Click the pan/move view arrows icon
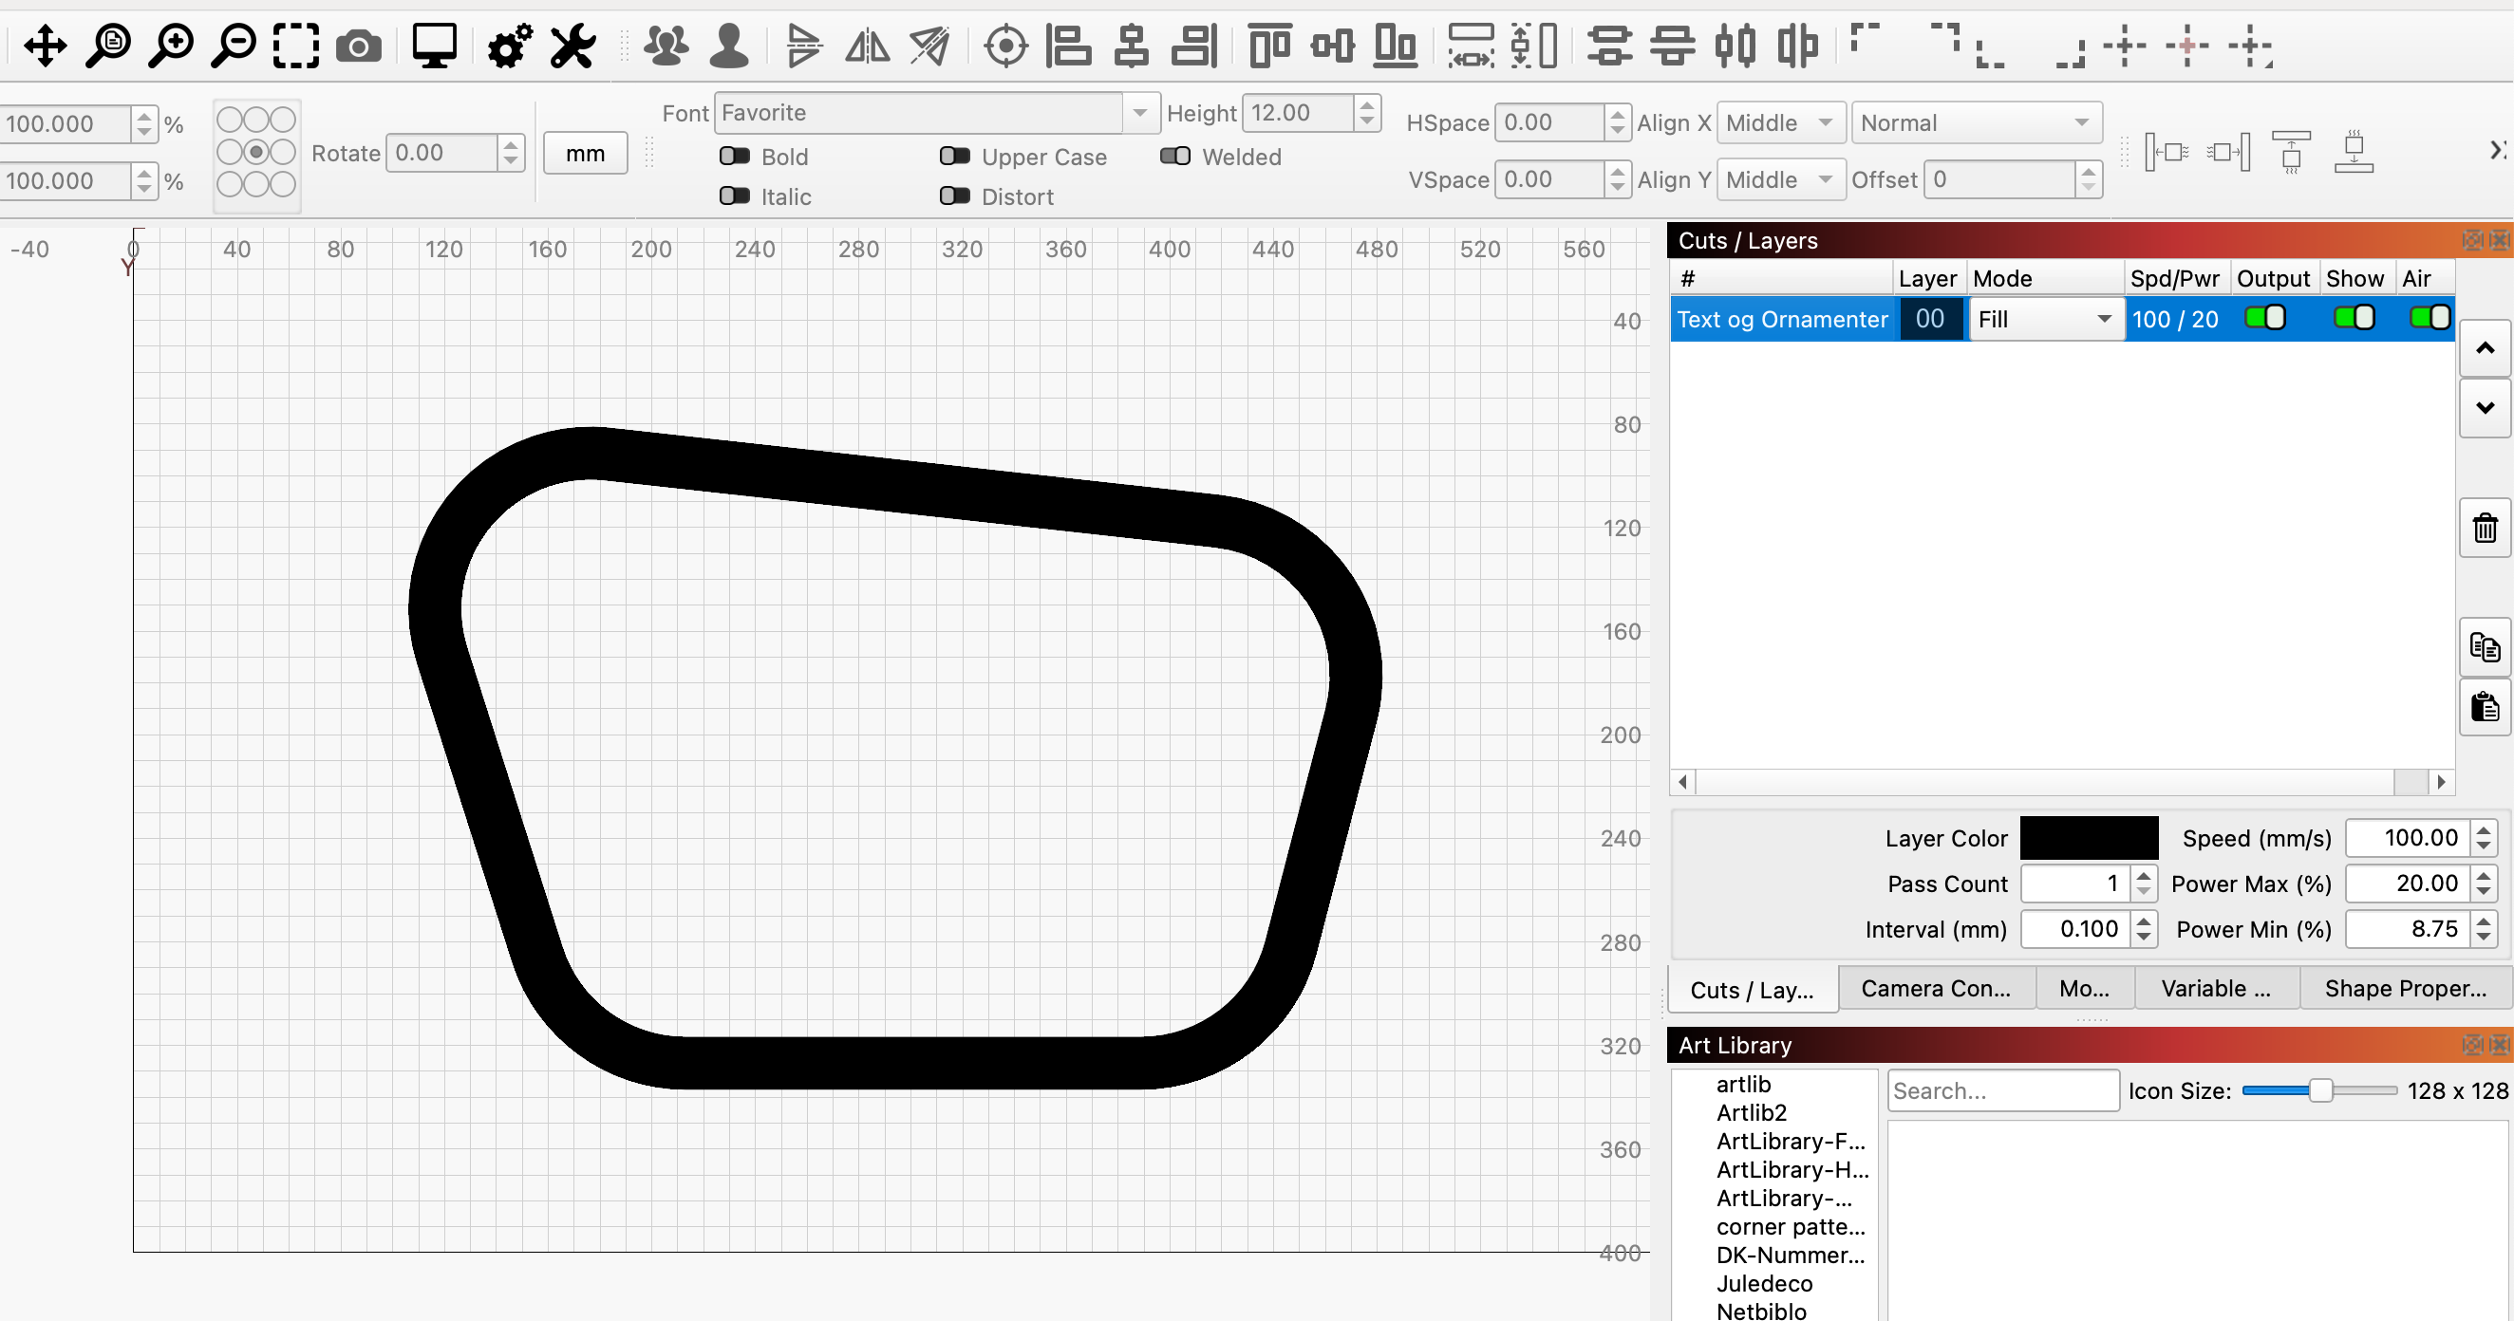 coord(45,46)
